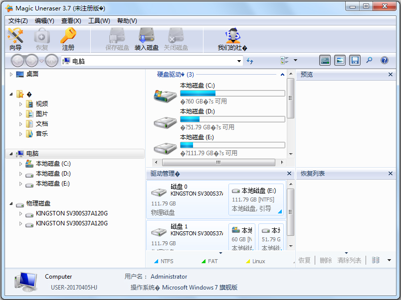Click the D drive usage bar

point(232,119)
